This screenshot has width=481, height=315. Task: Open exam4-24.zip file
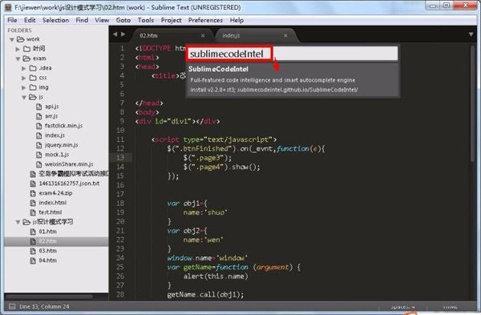pyautogui.click(x=55, y=193)
